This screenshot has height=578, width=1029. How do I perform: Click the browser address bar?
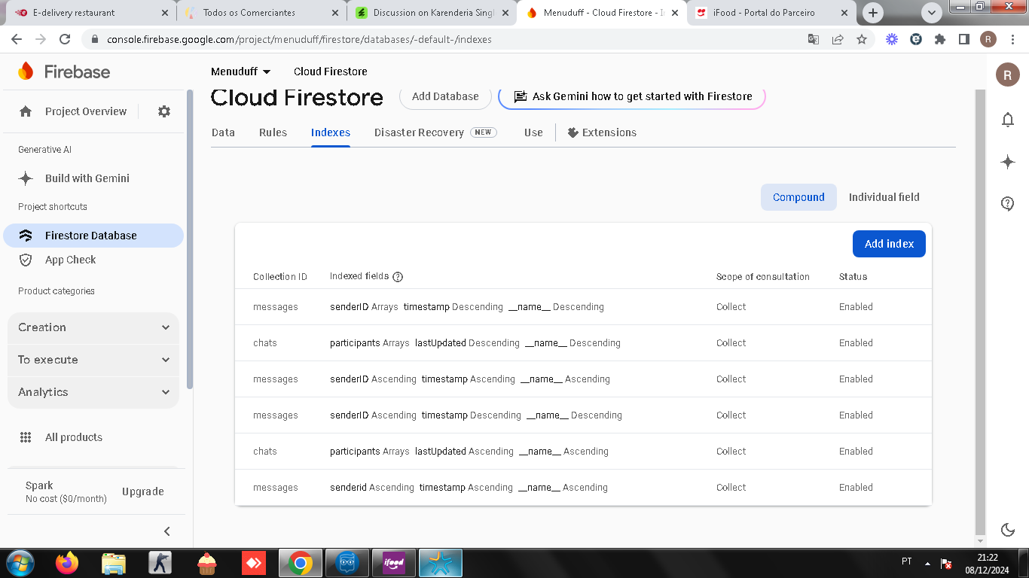pyautogui.click(x=444, y=39)
